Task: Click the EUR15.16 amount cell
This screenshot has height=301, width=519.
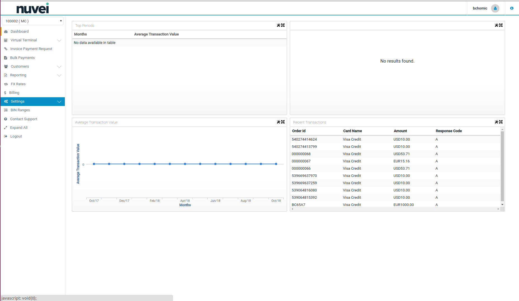Action: [x=401, y=161]
